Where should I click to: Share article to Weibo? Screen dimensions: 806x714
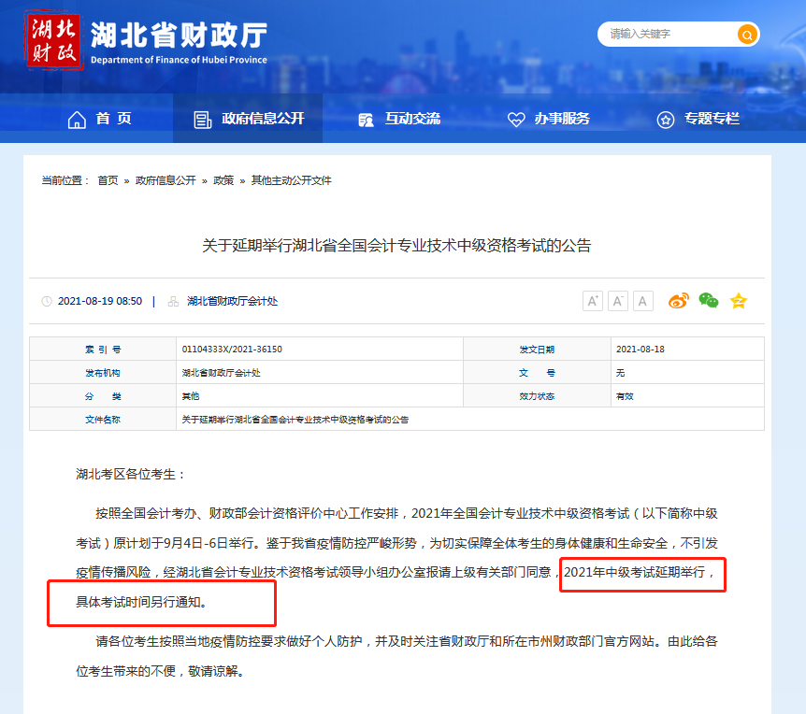click(x=678, y=301)
